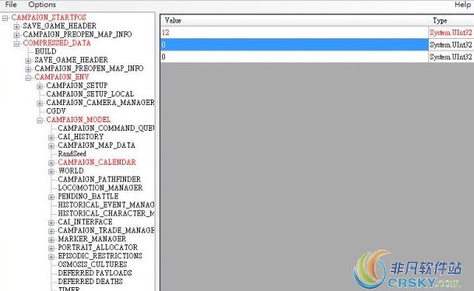The image size is (474, 291).
Task: Select the HISTORICAL_CHARACTER_M tree item
Action: tap(106, 213)
